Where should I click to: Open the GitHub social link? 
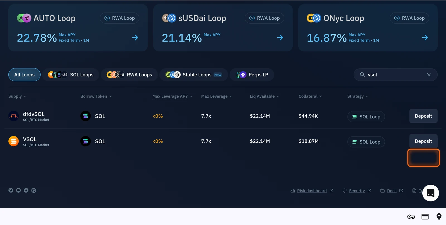click(34, 190)
